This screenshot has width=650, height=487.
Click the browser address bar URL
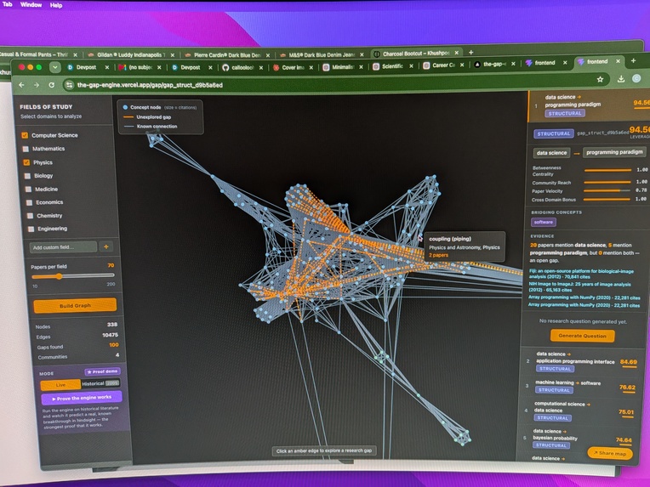(x=150, y=85)
